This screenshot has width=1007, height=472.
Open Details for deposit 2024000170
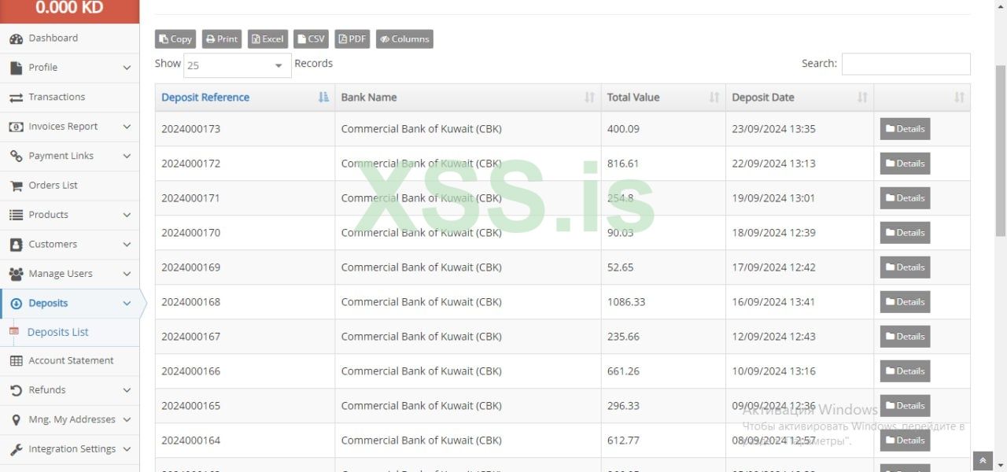[905, 233]
